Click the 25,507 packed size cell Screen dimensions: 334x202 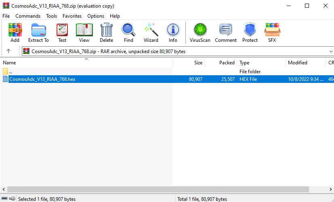[x=228, y=79]
